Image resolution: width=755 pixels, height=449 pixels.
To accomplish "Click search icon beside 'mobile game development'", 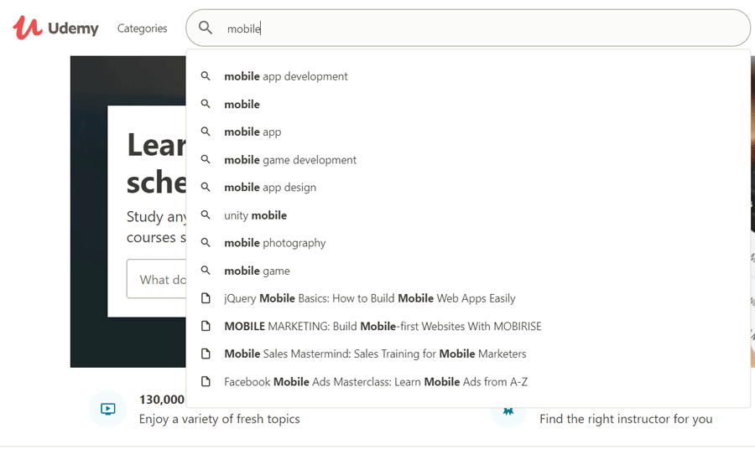I will click(x=206, y=159).
